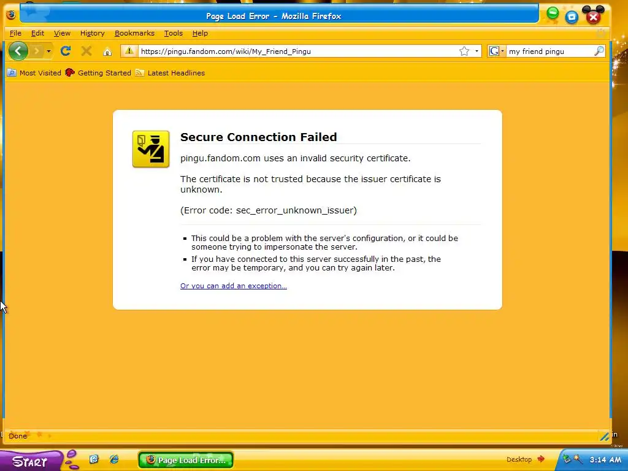This screenshot has width=628, height=471.
Task: Open the Getting Started bookmark
Action: click(x=98, y=73)
